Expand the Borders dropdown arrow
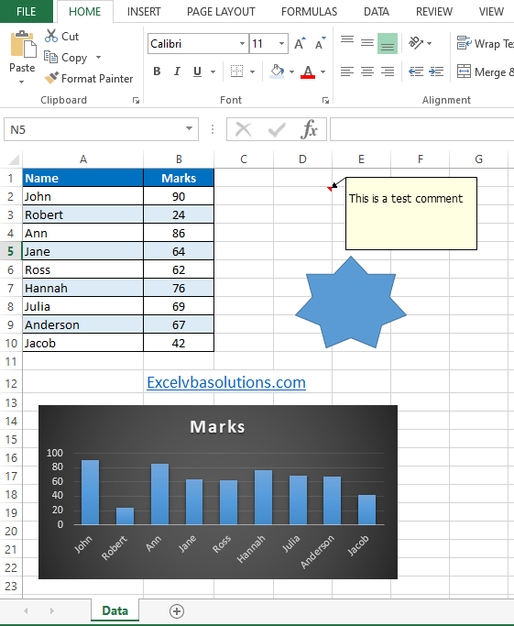The width and height of the screenshot is (514, 626). click(x=252, y=71)
